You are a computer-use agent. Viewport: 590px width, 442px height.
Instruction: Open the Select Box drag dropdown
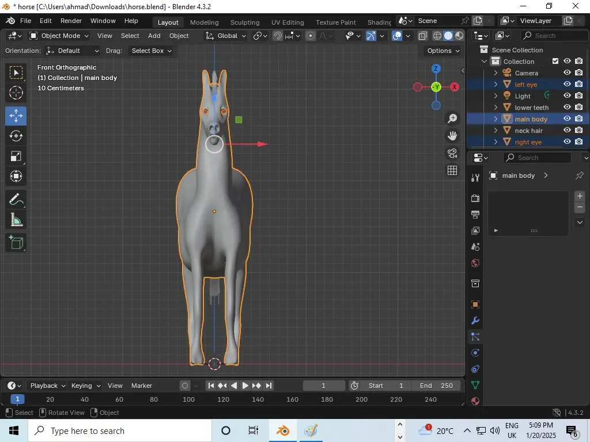152,51
